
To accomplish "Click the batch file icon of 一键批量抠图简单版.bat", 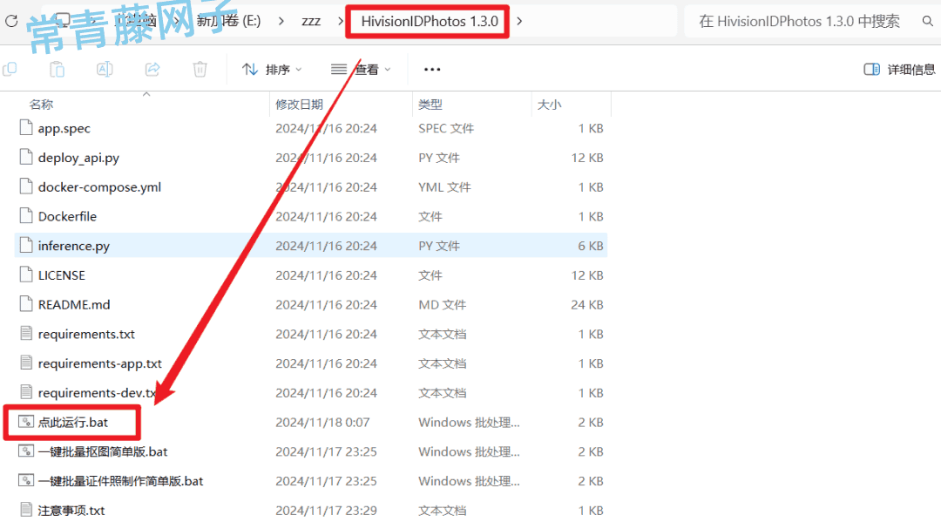I will coord(26,451).
